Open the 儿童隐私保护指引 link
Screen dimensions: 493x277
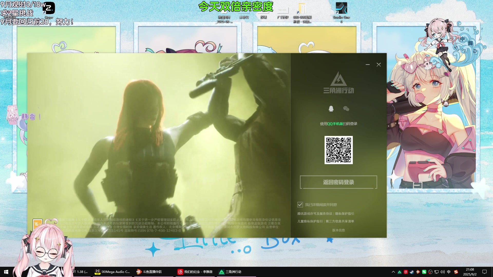pyautogui.click(x=310, y=221)
